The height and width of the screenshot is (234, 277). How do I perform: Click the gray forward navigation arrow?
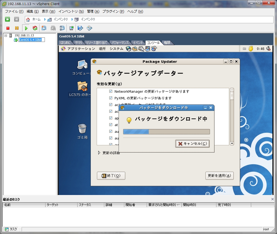coord(17,19)
